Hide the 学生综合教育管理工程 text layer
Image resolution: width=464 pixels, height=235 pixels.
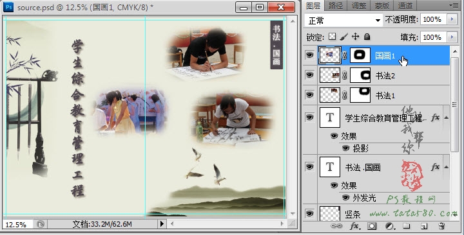point(309,118)
